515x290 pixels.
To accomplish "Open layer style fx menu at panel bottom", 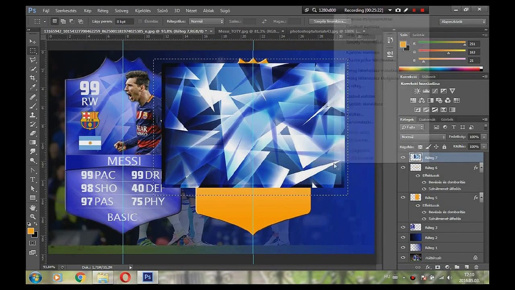I will point(428,267).
